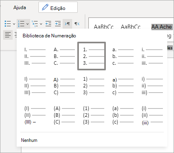
Task: Toggle right-to-left text direction
Action: pyautogui.click(x=77, y=24)
